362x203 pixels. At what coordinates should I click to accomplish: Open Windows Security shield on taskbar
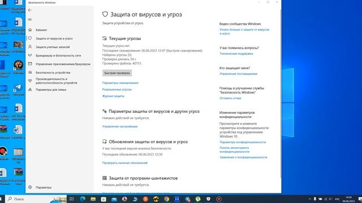pyautogui.click(x=208, y=199)
